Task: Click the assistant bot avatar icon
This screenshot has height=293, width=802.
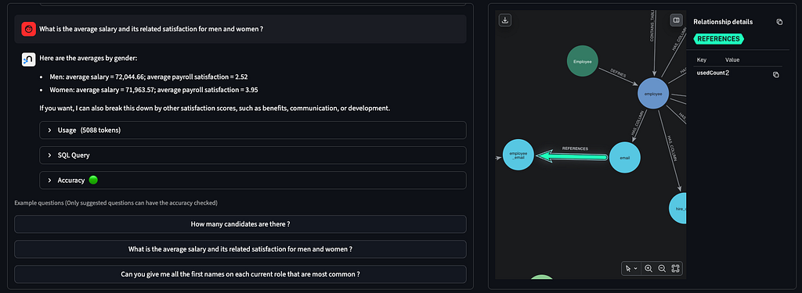Action: (29, 59)
